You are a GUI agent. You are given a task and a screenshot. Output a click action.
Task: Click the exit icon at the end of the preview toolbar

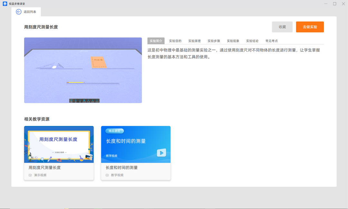pyautogui.click(x=97, y=100)
